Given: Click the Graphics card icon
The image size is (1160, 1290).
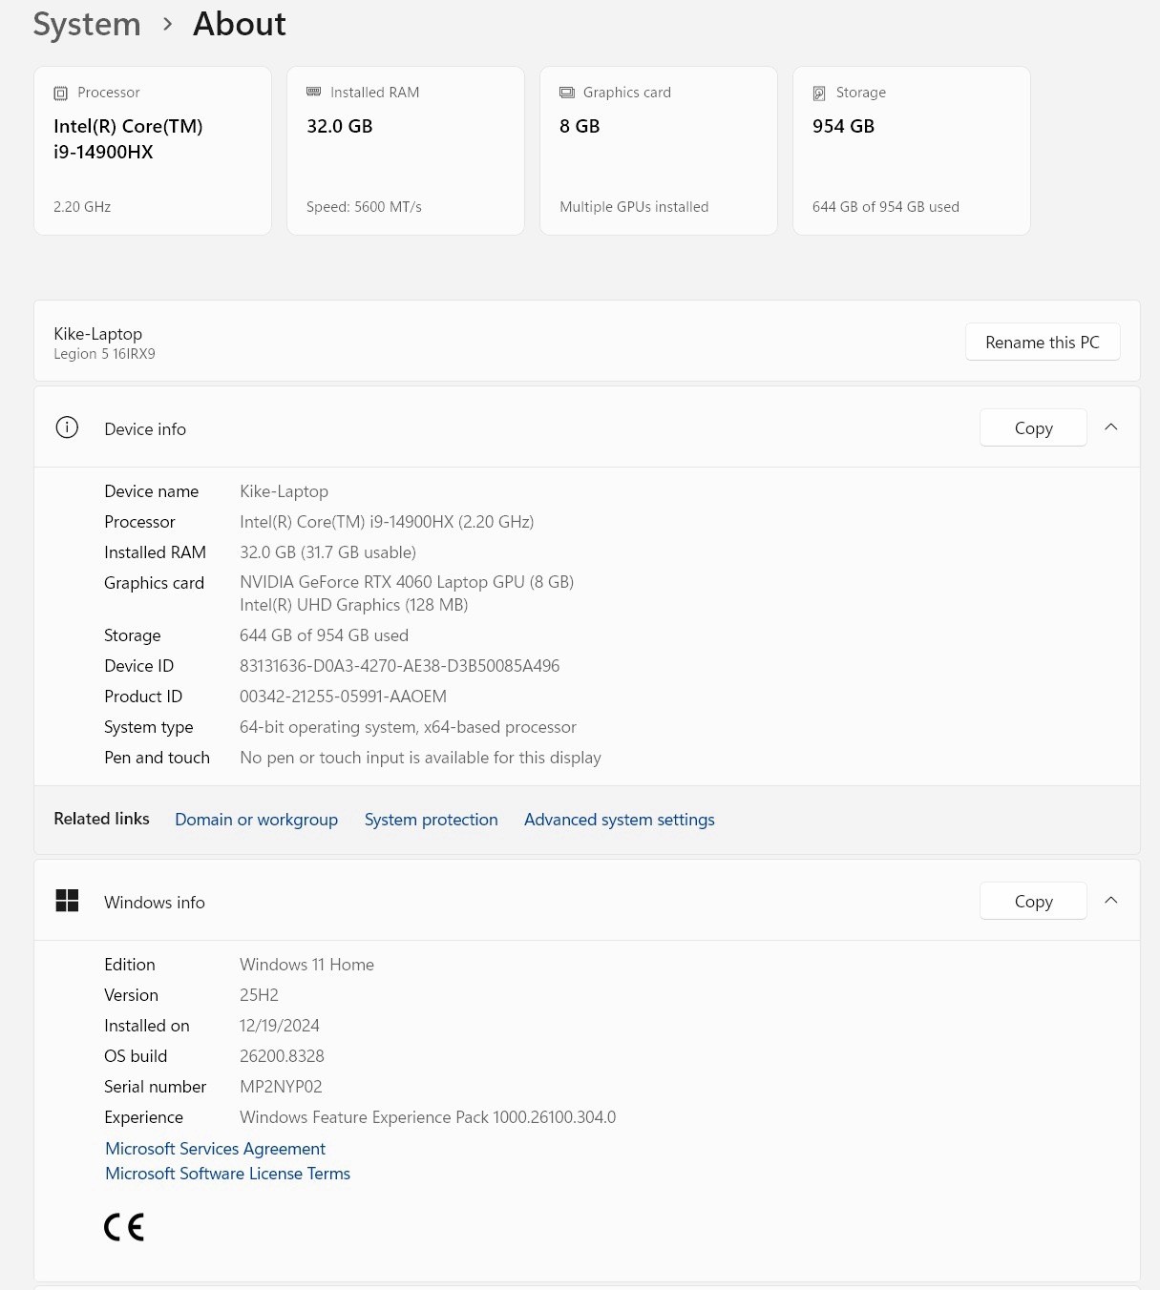Looking at the screenshot, I should click(x=567, y=93).
